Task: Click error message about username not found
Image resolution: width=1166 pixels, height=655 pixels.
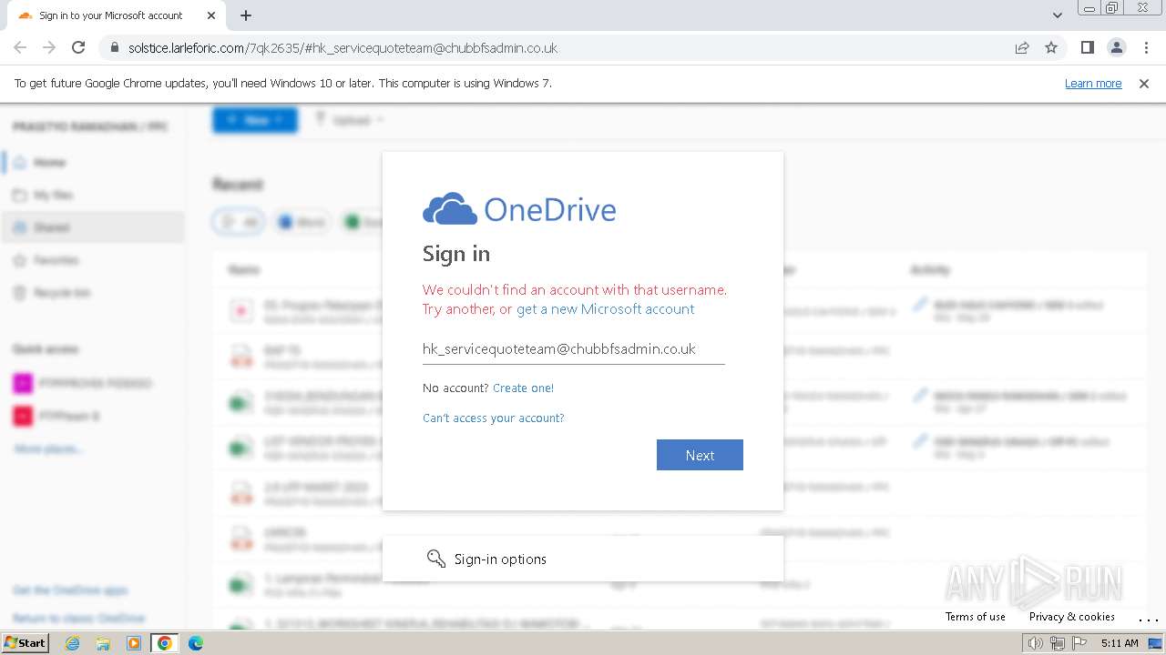Action: click(575, 299)
